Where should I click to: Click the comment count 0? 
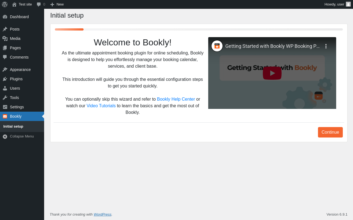[44, 4]
